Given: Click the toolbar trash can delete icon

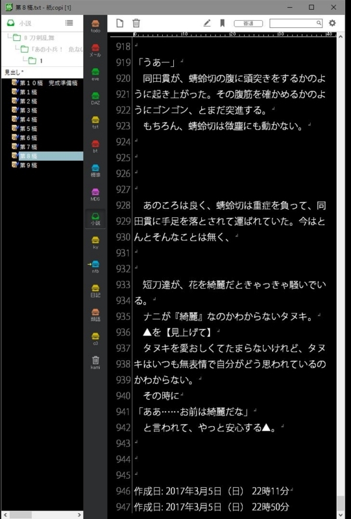Looking at the screenshot, I should coord(136,23).
